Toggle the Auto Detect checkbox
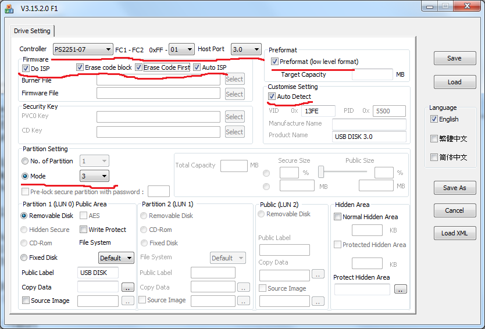 point(272,96)
